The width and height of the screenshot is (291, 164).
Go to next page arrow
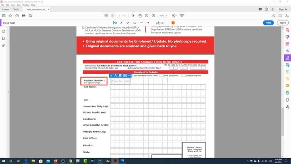point(113,15)
